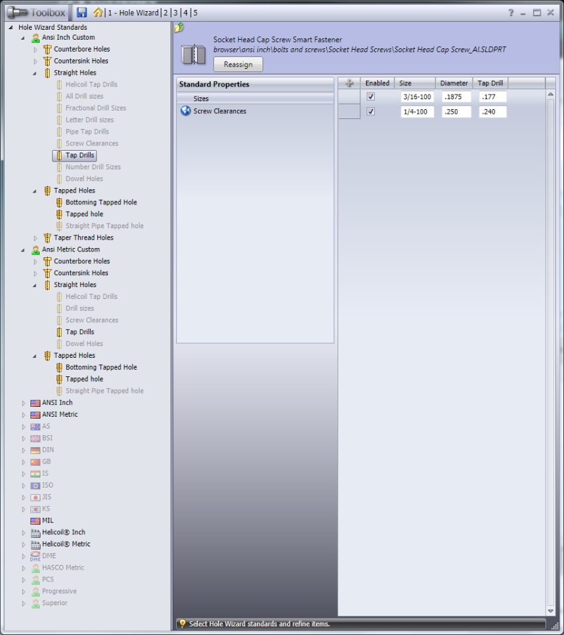Edit the 3/16-100 size field
Viewport: 564px width, 635px height.
coord(417,97)
